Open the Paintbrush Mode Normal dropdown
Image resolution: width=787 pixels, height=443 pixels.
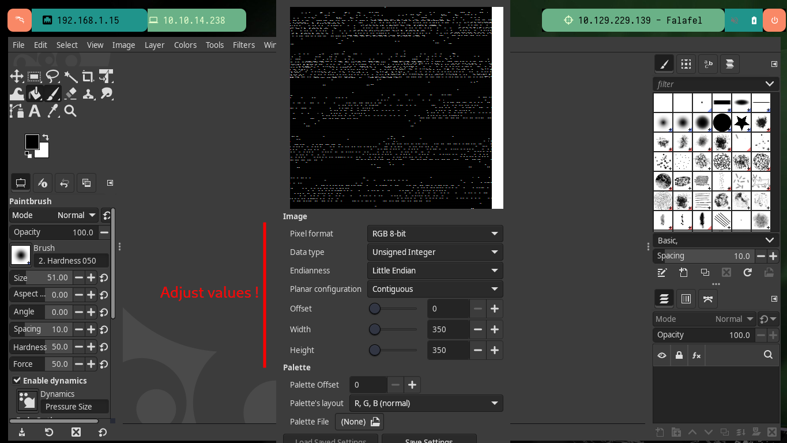tap(54, 215)
